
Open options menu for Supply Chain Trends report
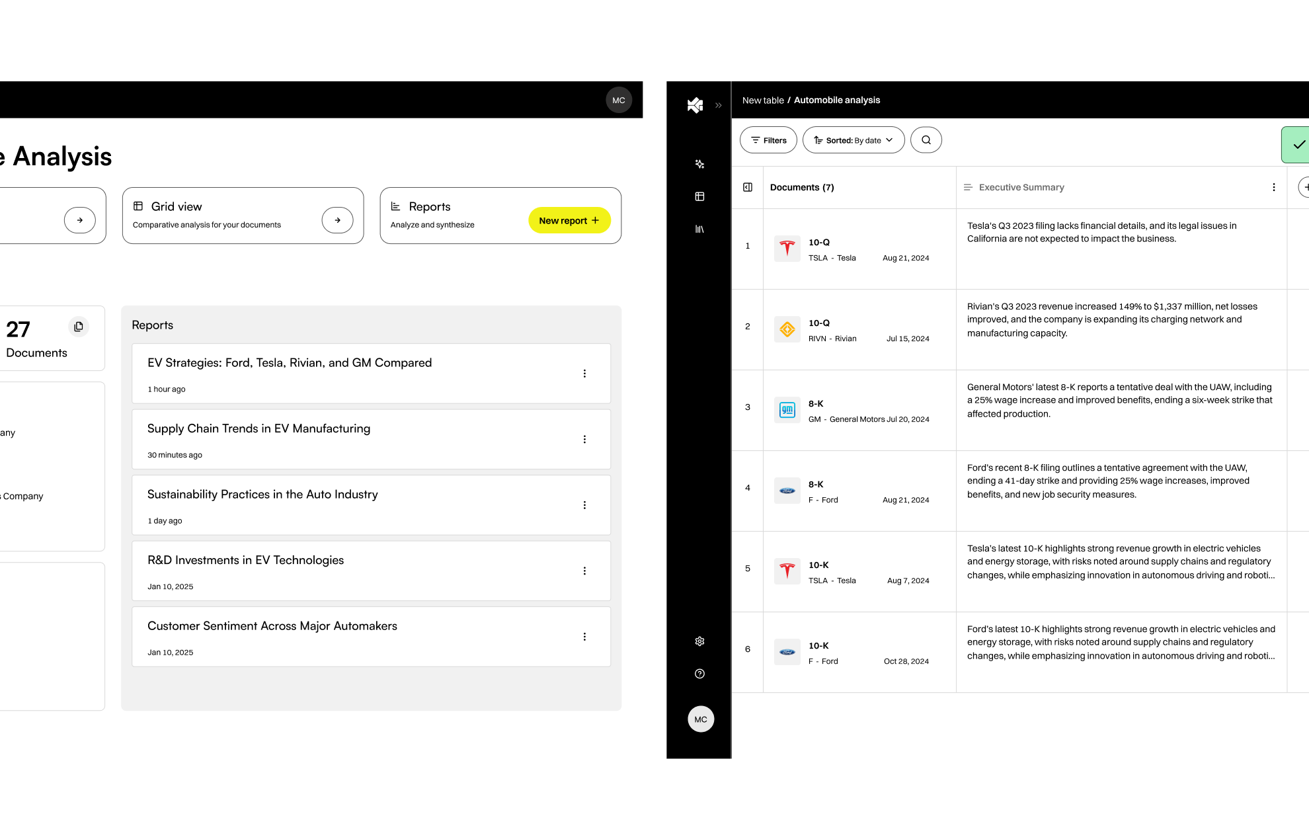(584, 439)
